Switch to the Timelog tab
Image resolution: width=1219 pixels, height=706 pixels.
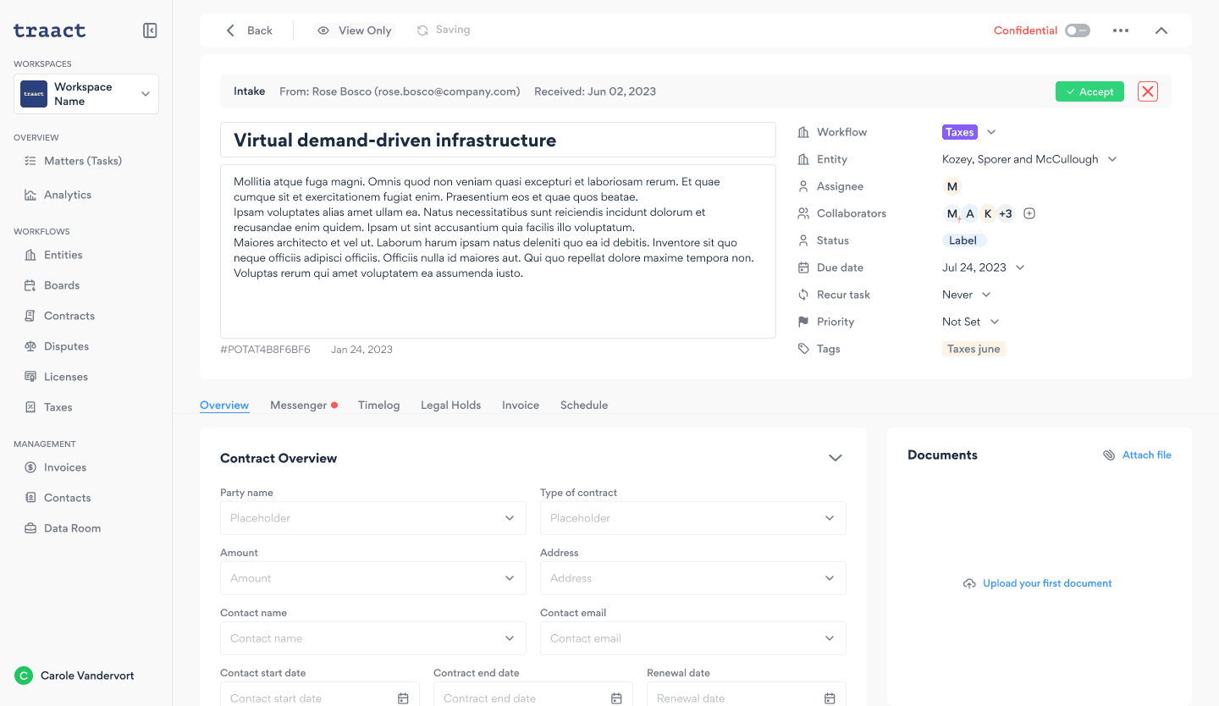(x=378, y=405)
